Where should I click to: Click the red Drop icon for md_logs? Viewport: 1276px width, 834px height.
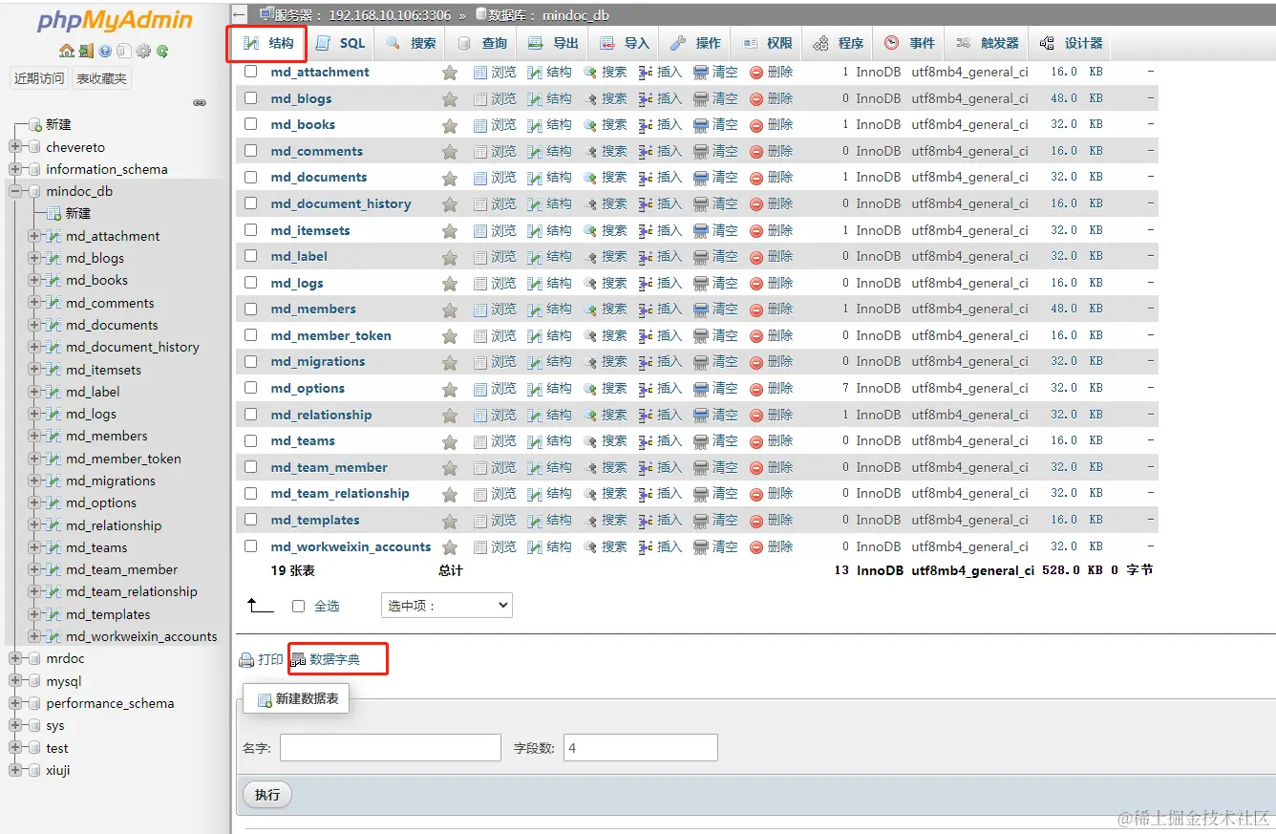click(756, 283)
